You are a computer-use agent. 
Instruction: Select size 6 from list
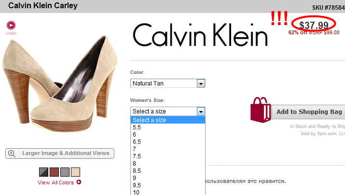click(x=168, y=135)
